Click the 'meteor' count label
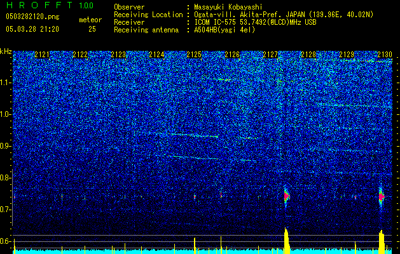The width and height of the screenshot is (400, 254). 90,20
